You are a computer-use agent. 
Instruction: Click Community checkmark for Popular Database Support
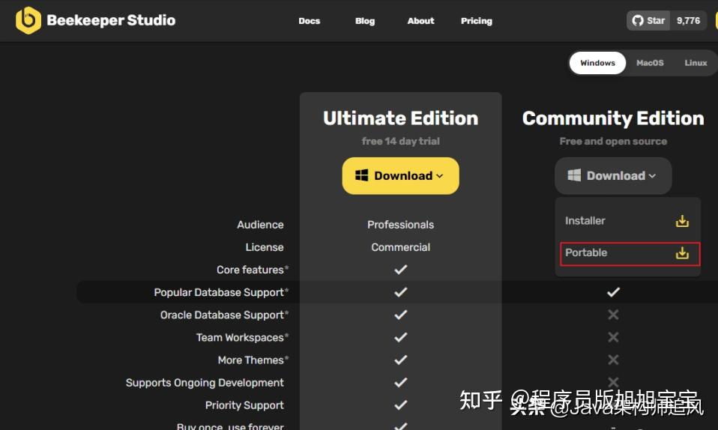tap(613, 292)
